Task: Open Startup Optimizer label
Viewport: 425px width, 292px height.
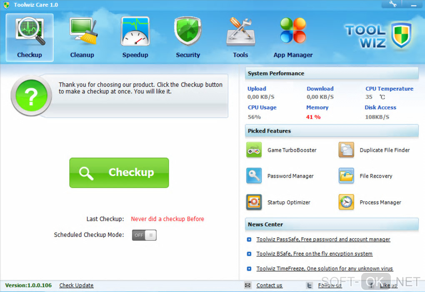Action: click(289, 202)
